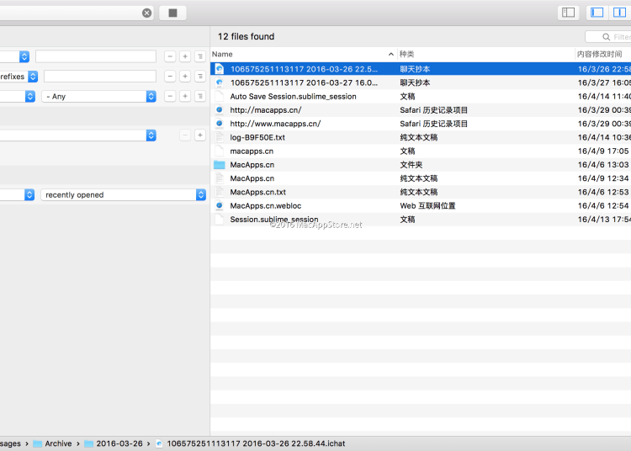Click the MacApps.cn folder icon
The width and height of the screenshot is (631, 451).
coord(220,165)
